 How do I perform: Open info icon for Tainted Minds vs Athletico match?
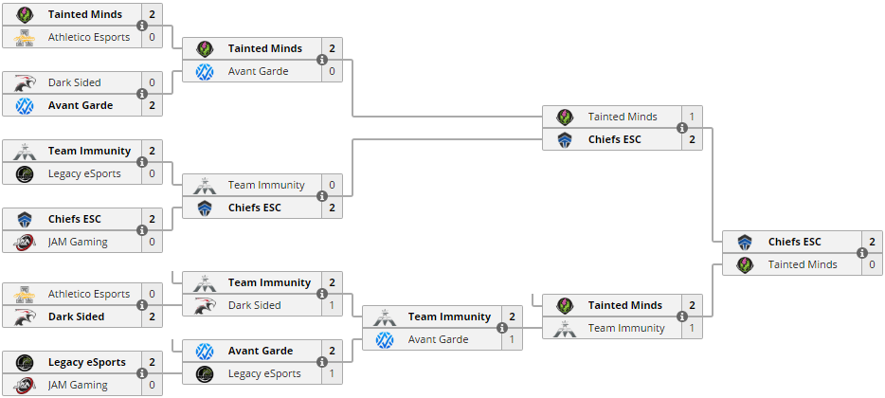click(x=142, y=26)
